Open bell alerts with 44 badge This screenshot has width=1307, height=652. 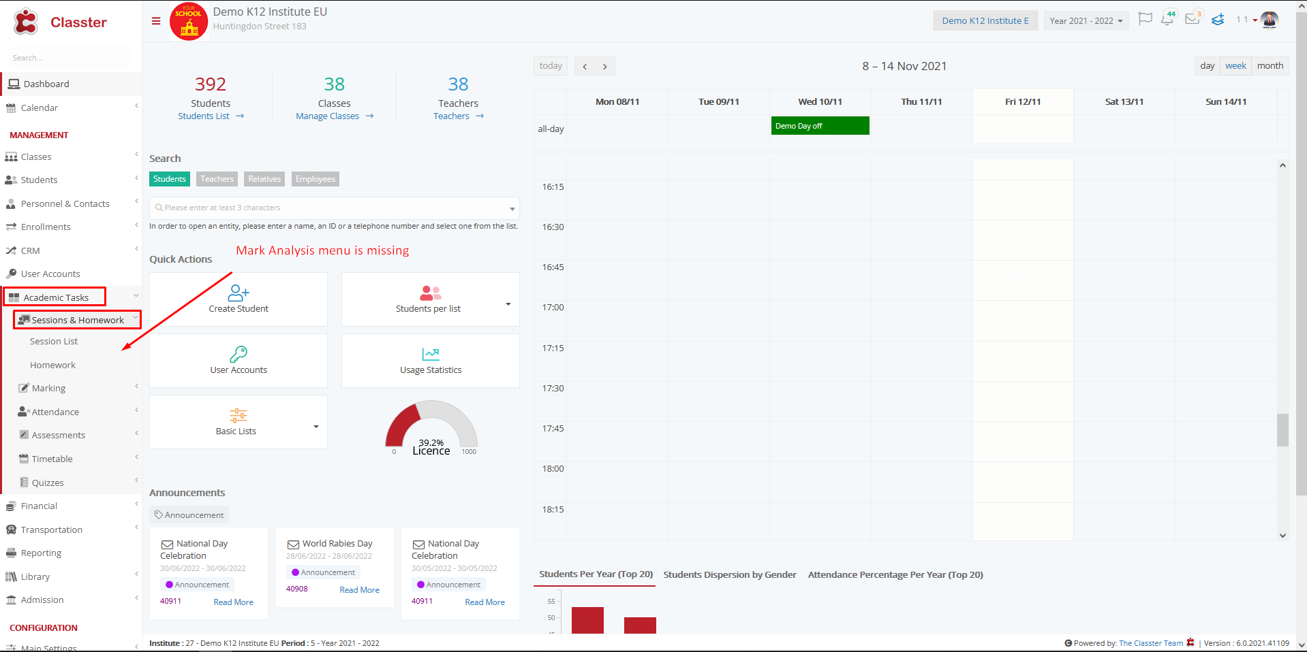click(1168, 18)
